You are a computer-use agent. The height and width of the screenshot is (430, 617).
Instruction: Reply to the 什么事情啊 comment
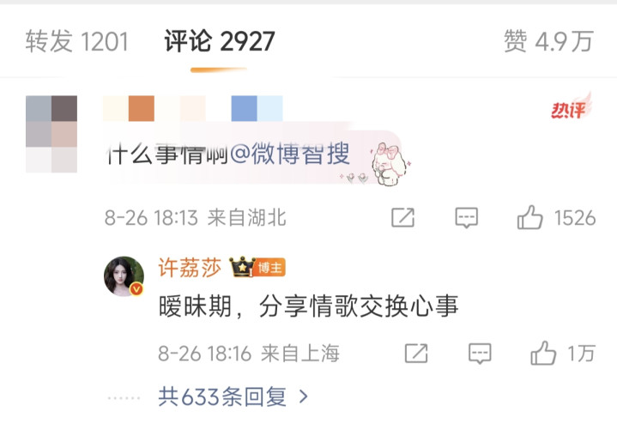pyautogui.click(x=466, y=217)
